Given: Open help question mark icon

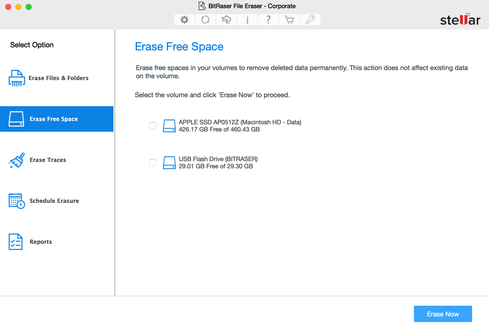Looking at the screenshot, I should pyautogui.click(x=268, y=20).
